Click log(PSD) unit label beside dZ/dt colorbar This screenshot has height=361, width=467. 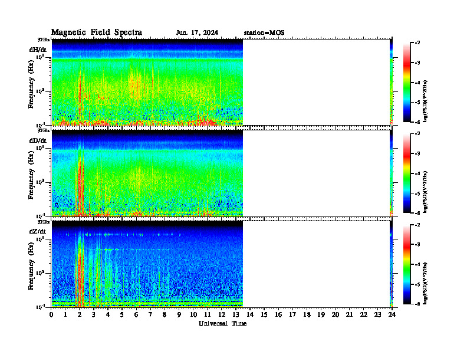425,283
